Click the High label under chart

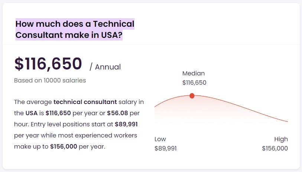pyautogui.click(x=281, y=139)
